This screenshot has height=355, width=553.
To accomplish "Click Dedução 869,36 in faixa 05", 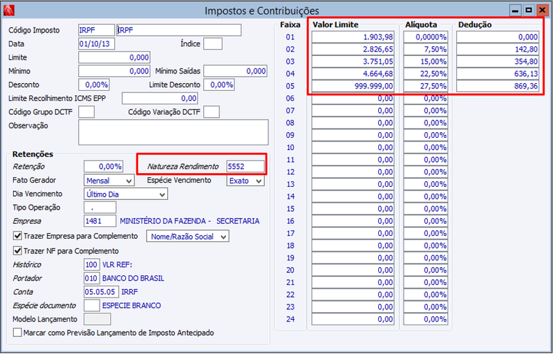I will [498, 87].
